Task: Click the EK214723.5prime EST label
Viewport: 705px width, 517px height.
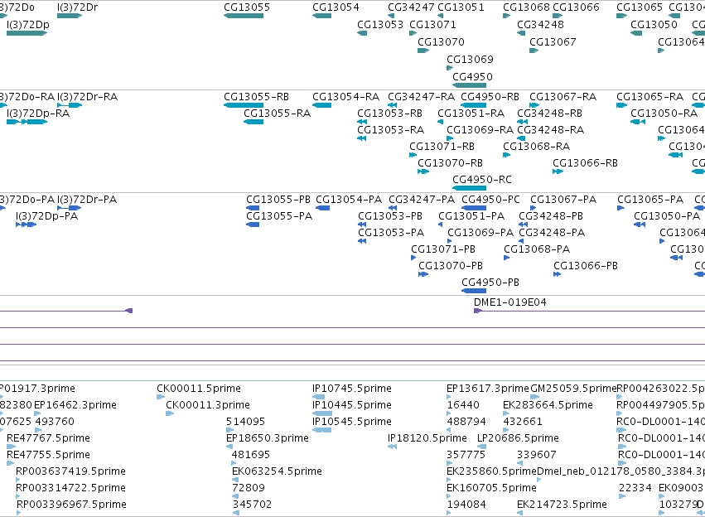Action: (562, 505)
